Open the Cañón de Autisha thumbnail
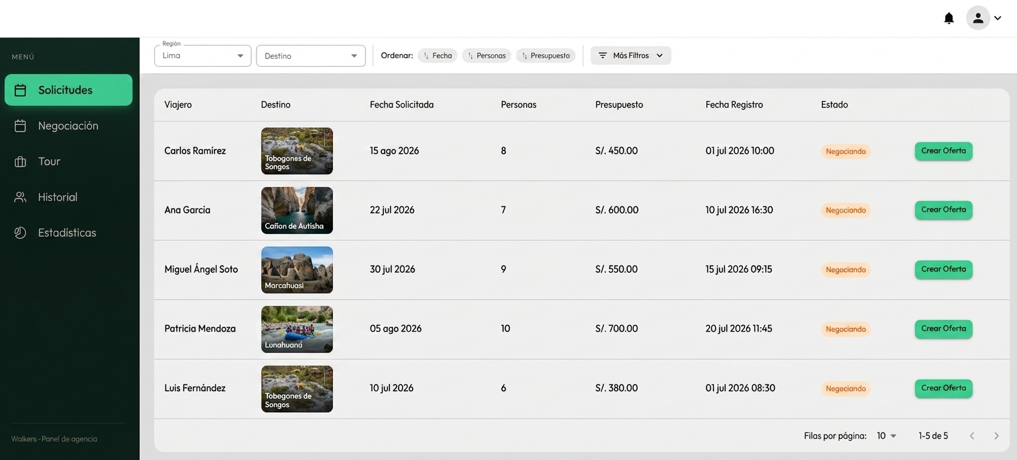The height and width of the screenshot is (460, 1017). click(297, 211)
